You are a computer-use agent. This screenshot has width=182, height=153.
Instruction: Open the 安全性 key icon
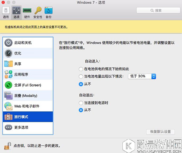point(38,11)
